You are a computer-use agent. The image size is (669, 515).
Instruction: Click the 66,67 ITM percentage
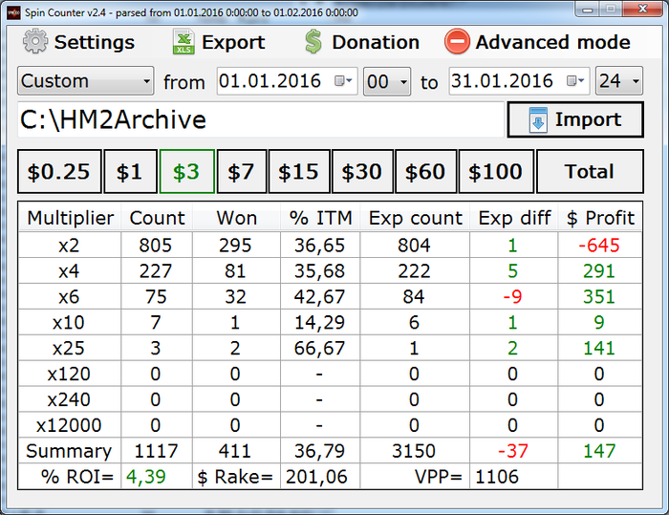(319, 348)
